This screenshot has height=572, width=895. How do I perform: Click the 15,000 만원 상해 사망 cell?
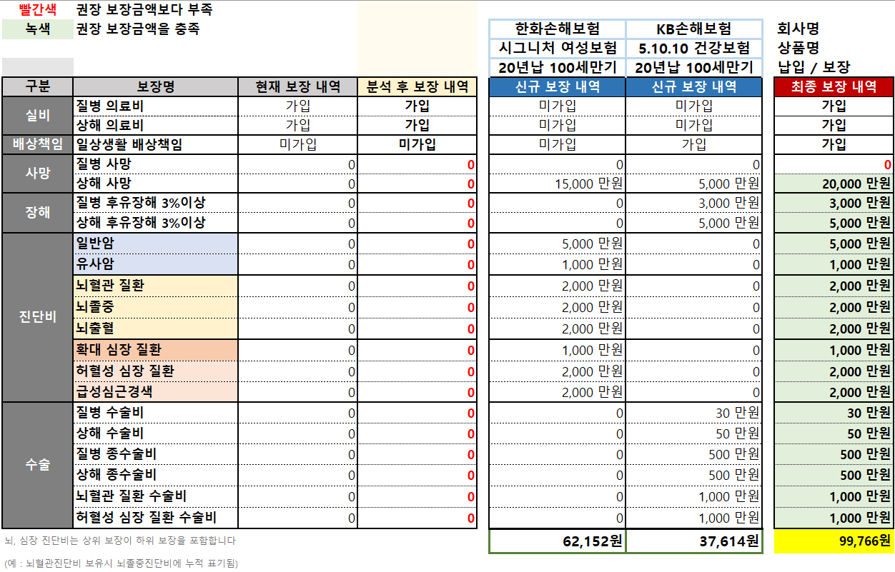[557, 184]
